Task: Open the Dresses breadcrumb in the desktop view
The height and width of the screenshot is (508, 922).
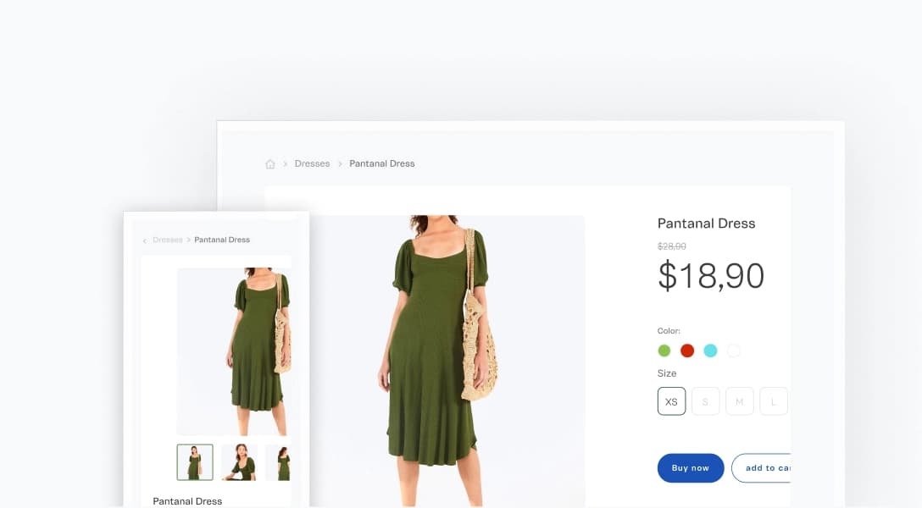Action: click(x=312, y=163)
